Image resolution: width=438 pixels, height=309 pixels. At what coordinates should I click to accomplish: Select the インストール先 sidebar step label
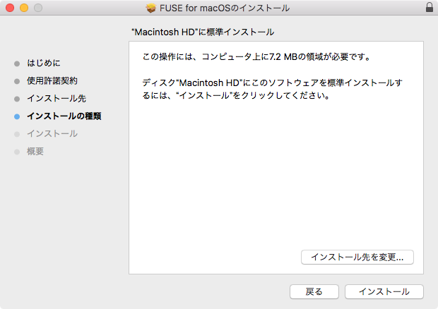(x=57, y=99)
